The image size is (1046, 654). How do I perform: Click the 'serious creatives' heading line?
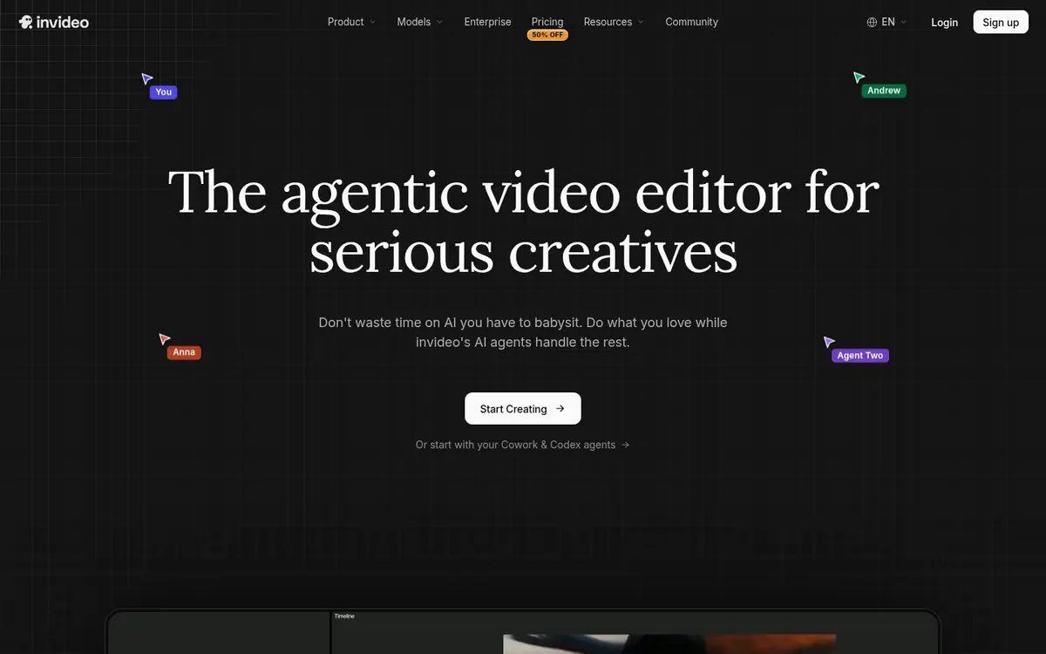point(523,252)
